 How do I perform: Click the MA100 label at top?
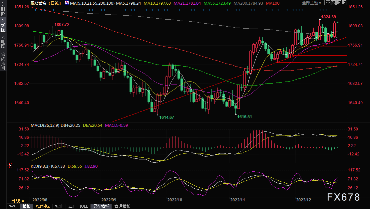[x=272, y=3]
